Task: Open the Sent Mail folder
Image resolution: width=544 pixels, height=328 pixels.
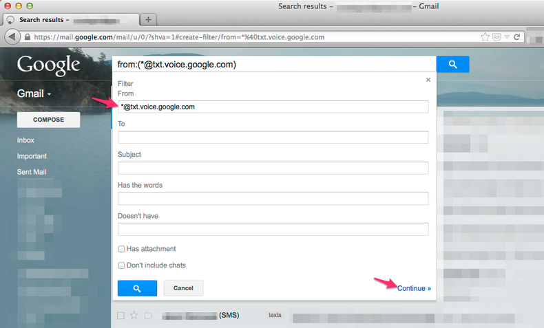Action: click(32, 172)
